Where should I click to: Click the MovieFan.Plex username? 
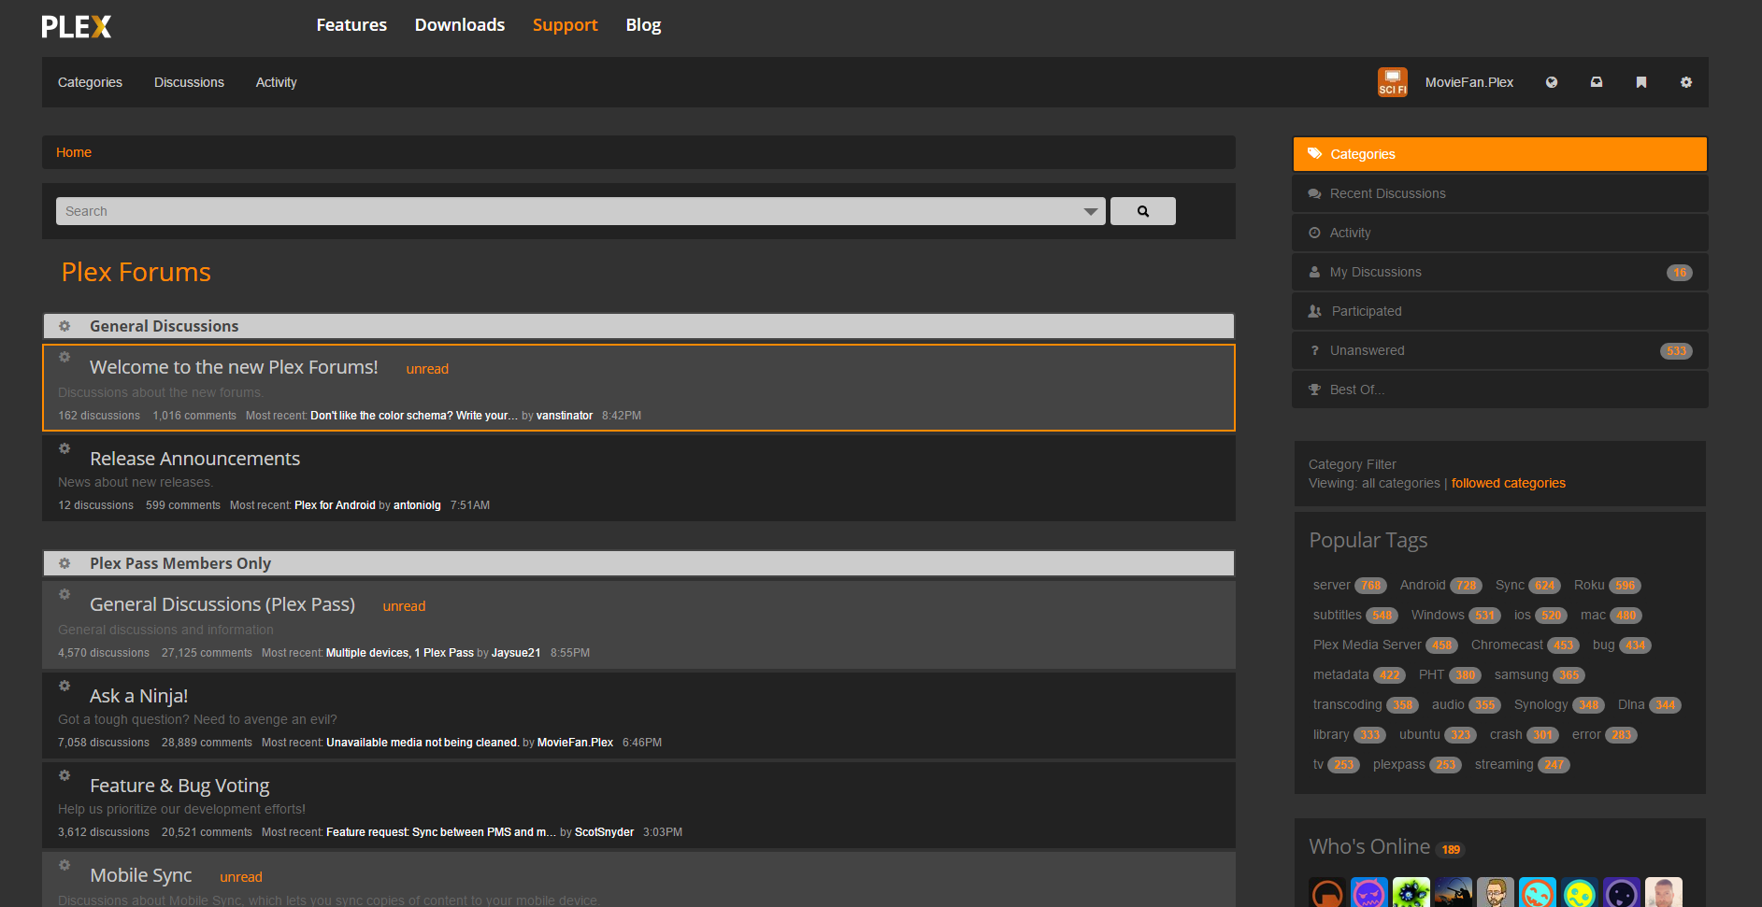point(1468,82)
